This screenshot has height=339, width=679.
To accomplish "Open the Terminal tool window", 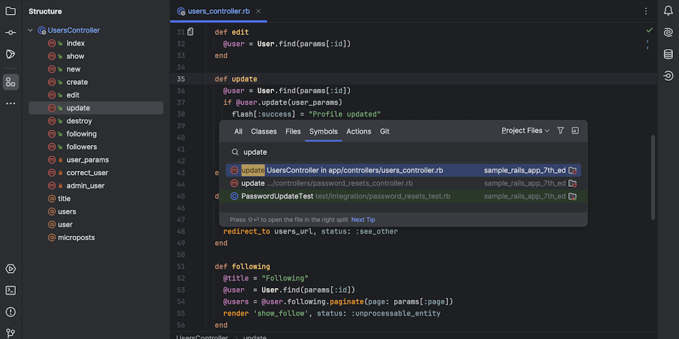I will [11, 290].
